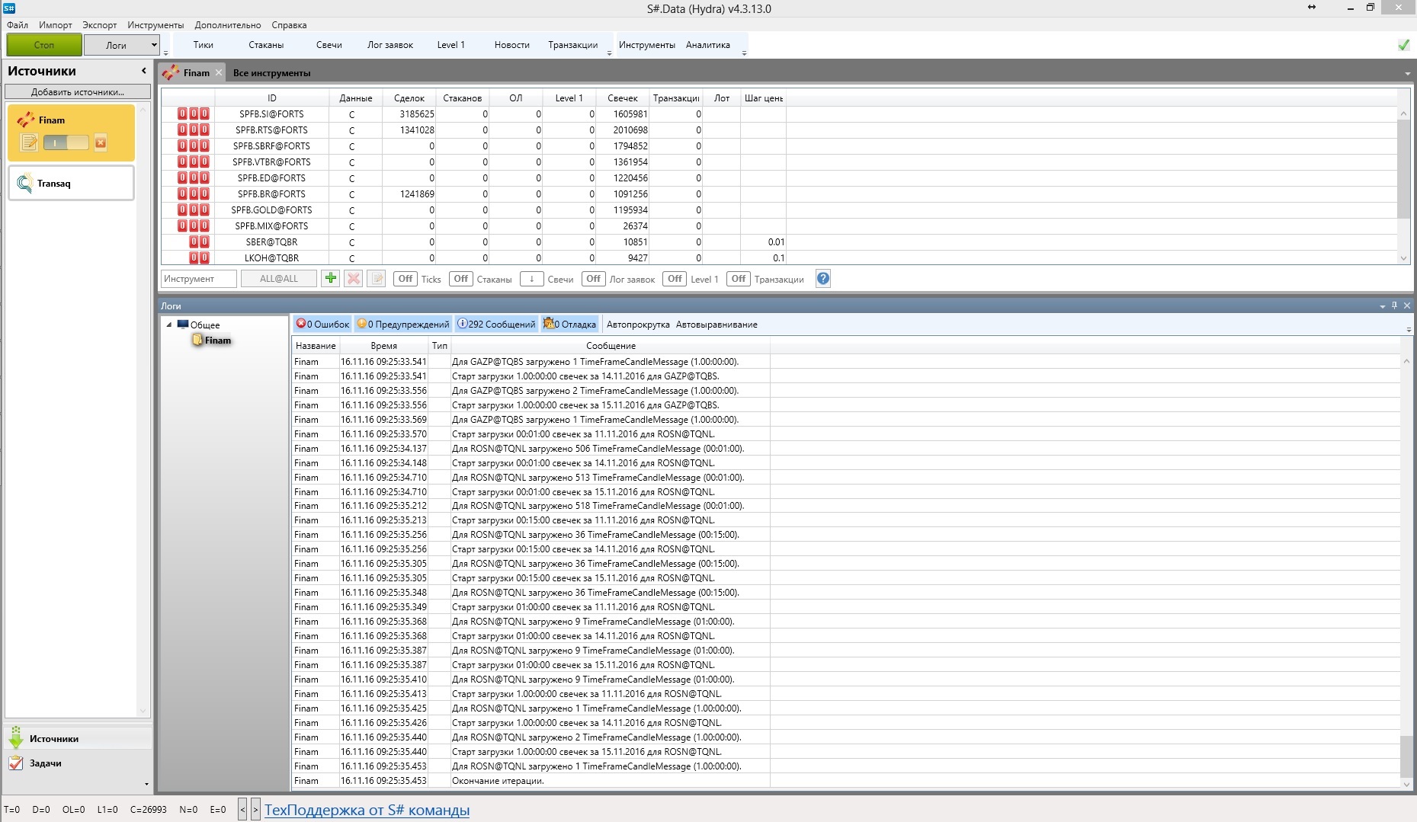Select the Общее tree item

tap(199, 325)
